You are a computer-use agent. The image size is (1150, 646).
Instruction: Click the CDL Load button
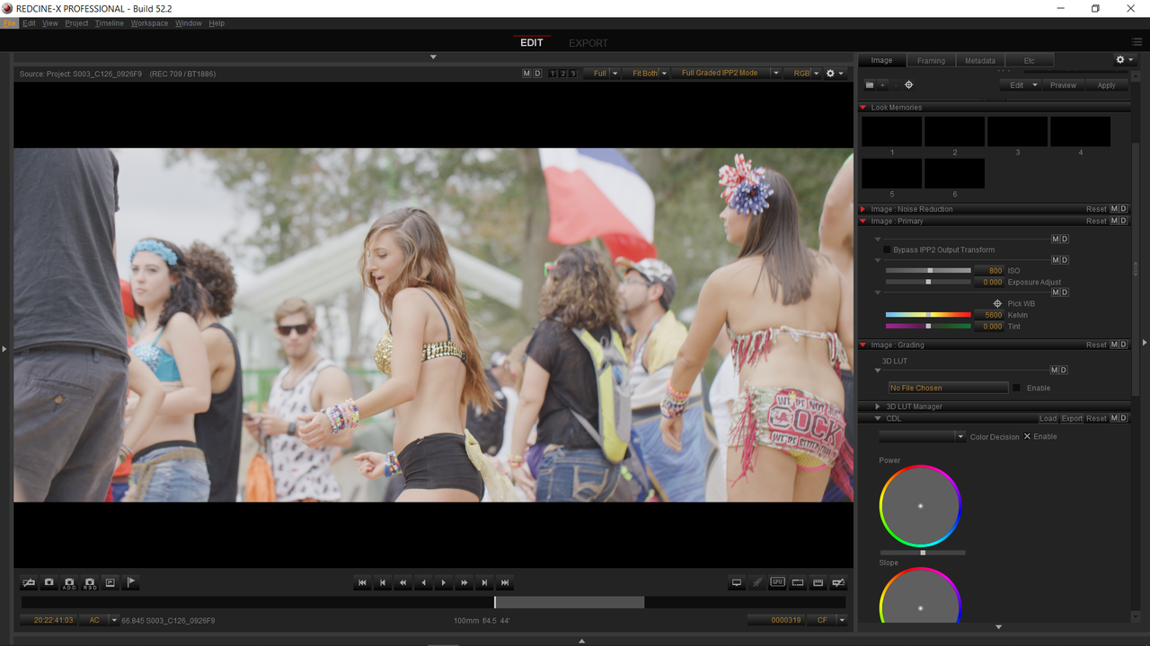pos(1048,418)
